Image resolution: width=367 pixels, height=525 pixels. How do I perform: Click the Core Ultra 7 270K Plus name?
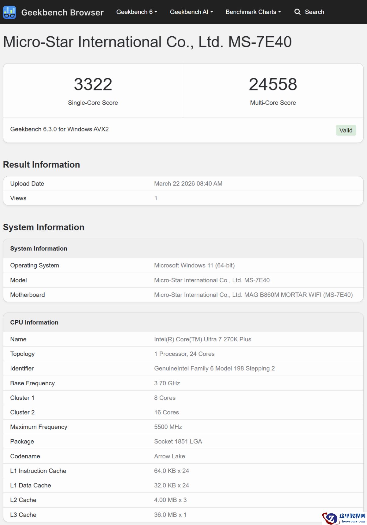click(x=202, y=339)
